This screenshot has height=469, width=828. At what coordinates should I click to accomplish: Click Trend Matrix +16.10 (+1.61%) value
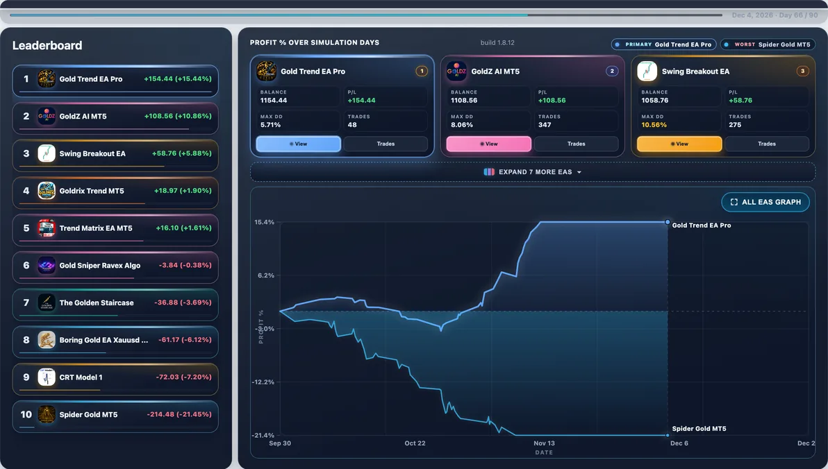(183, 228)
